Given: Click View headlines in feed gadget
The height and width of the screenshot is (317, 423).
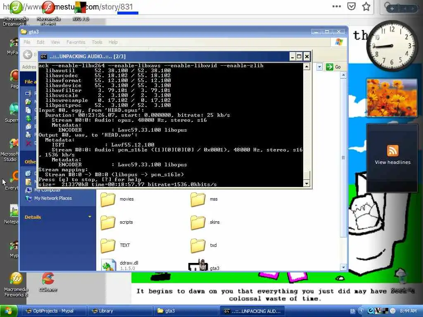Looking at the screenshot, I should [x=392, y=162].
